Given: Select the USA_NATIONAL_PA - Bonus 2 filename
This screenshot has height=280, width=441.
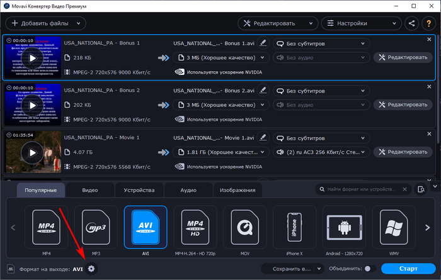Looking at the screenshot, I should coord(102,90).
